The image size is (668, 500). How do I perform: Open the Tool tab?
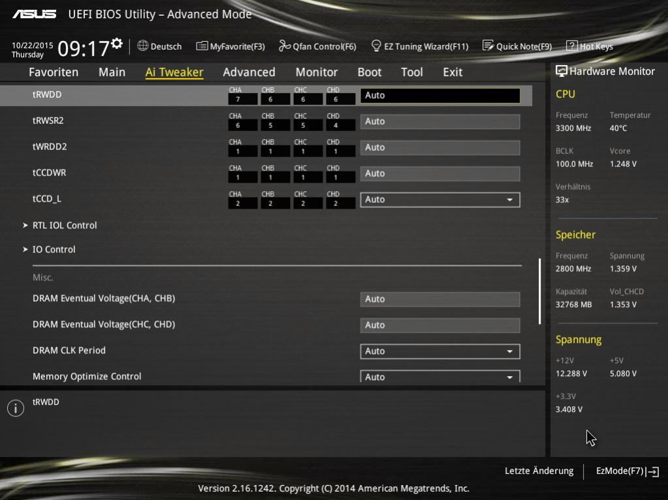412,72
